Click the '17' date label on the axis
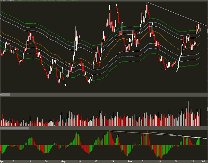The height and width of the screenshot is (163, 208). 96,161
